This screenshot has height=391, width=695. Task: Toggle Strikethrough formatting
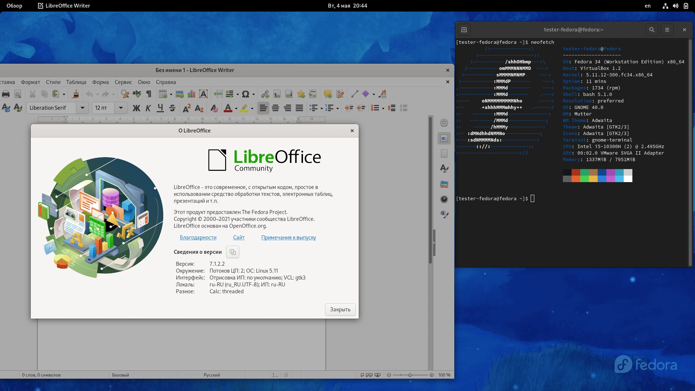click(x=172, y=108)
